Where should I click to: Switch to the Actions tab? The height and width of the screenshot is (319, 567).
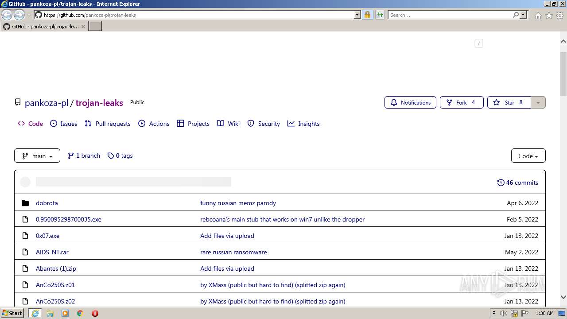pyautogui.click(x=154, y=124)
